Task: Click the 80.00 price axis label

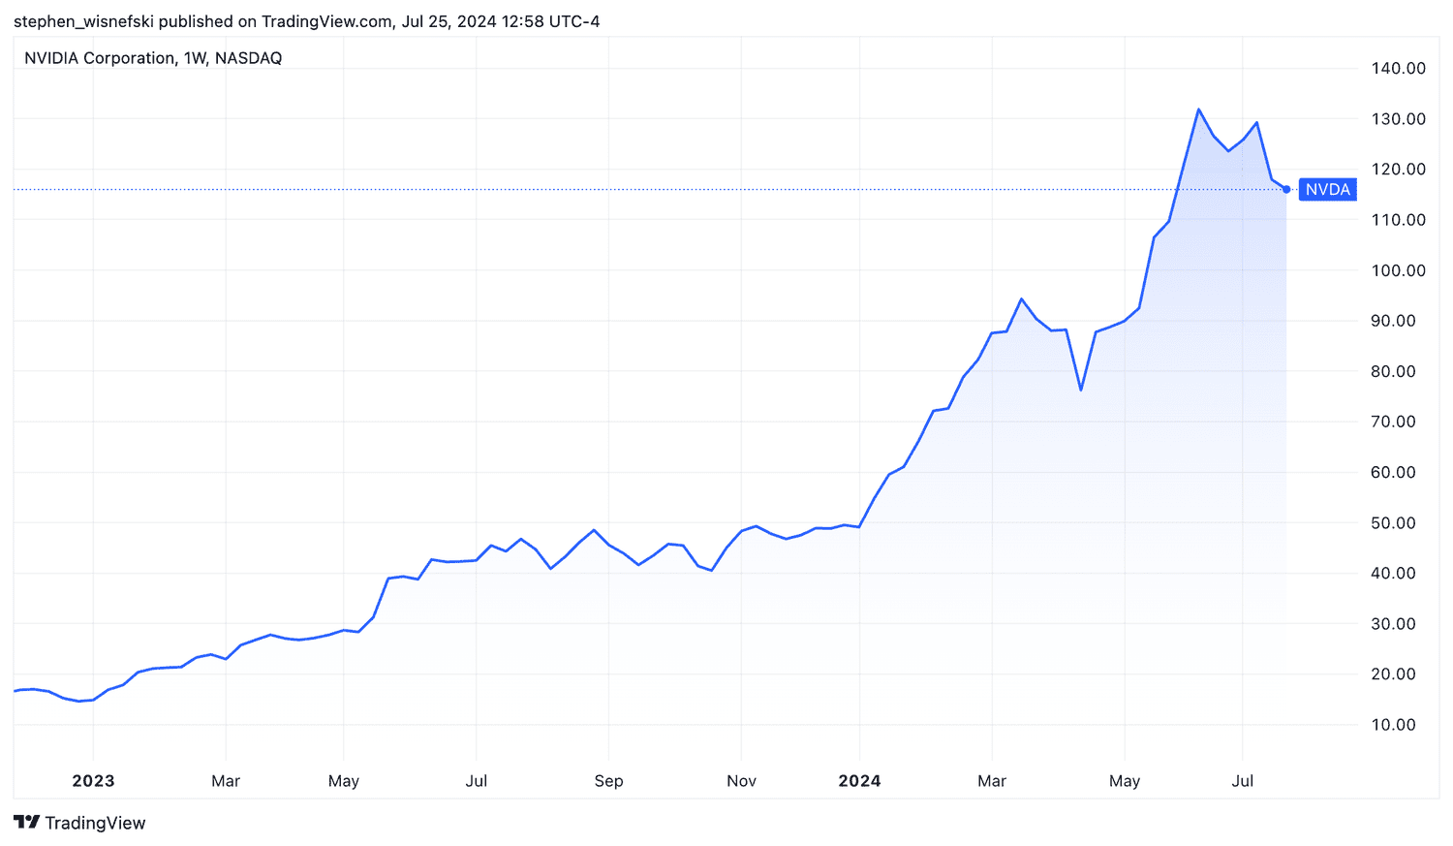Action: click(x=1393, y=371)
